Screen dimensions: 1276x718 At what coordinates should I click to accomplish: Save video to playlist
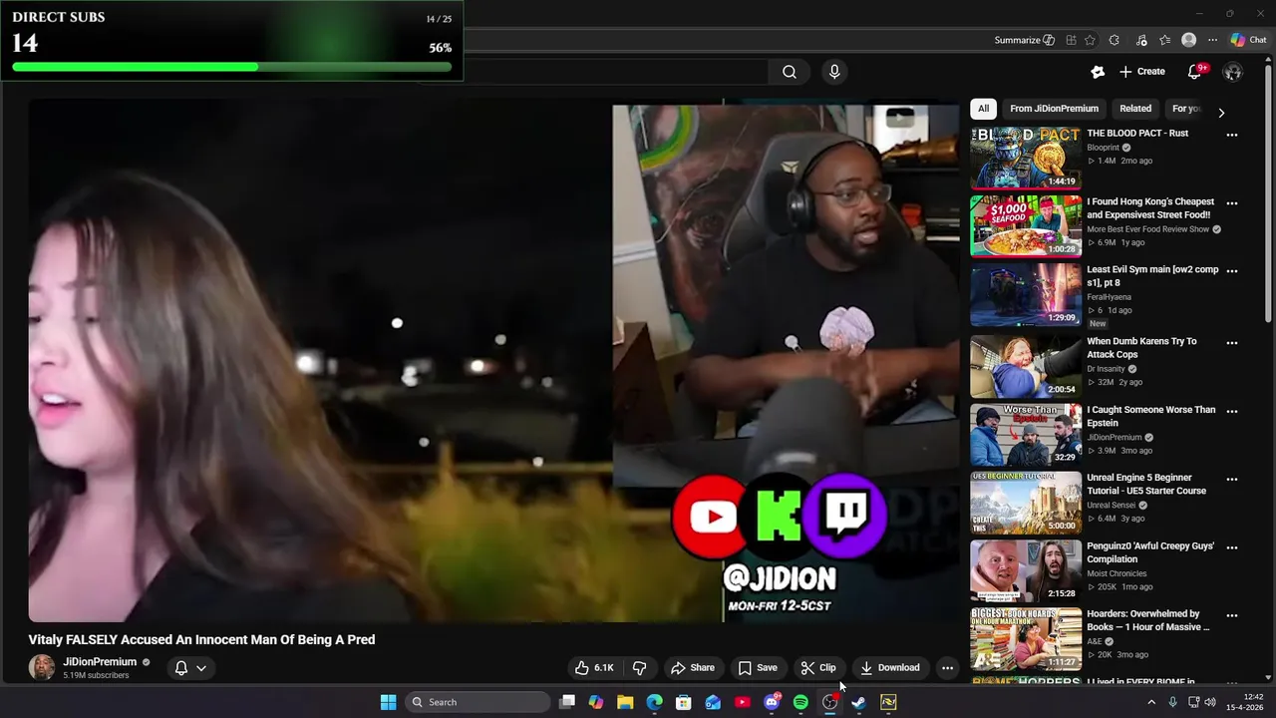pos(758,668)
